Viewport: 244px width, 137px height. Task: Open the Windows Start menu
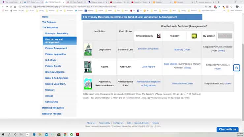[3, 134]
